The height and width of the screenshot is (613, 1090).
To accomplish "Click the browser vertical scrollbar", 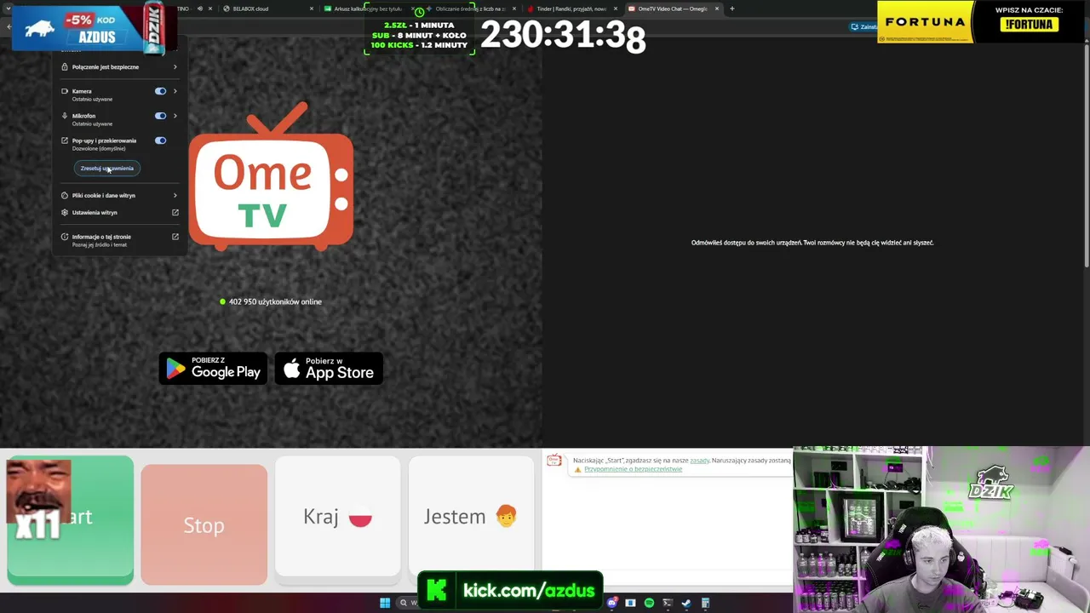I will 1086,158.
